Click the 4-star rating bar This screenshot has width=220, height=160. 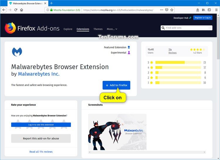tap(178, 67)
